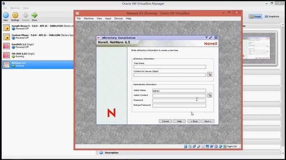286x160 pixels.
Task: Browse the Context for Server Object tree icon
Action: (210, 75)
